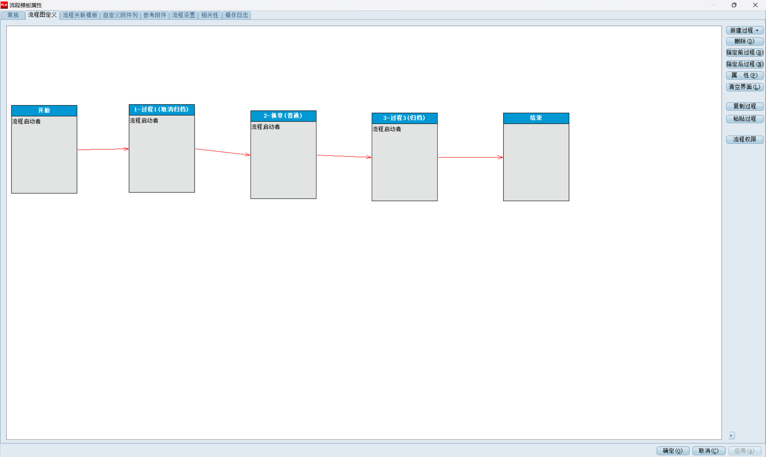This screenshot has height=457, width=766.
Task: Restore the window with the title bar button
Action: tap(734, 5)
